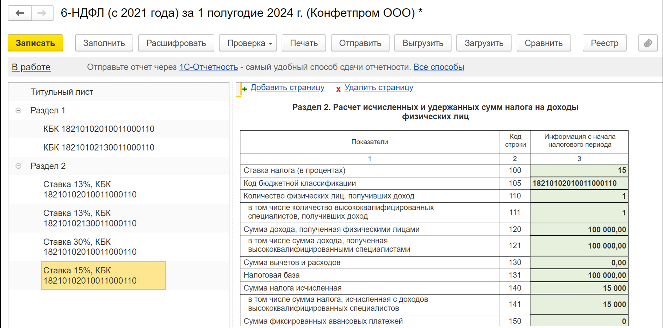Click the 'Показатели' column header
This screenshot has width=663, height=328.
(x=370, y=142)
